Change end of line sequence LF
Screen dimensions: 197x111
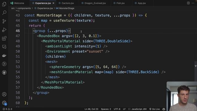pyautogui.click(x=124, y=109)
